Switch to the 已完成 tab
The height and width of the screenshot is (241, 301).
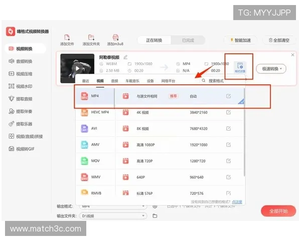pyautogui.click(x=188, y=40)
